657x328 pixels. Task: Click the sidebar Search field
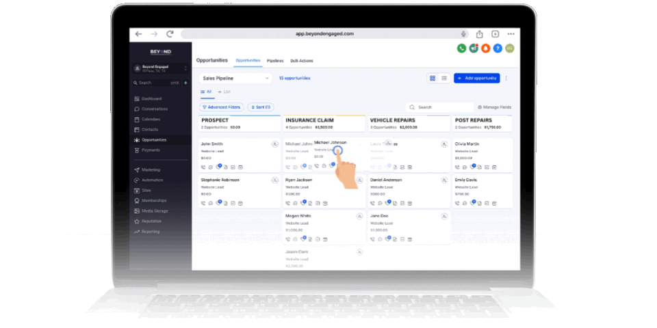click(156, 83)
